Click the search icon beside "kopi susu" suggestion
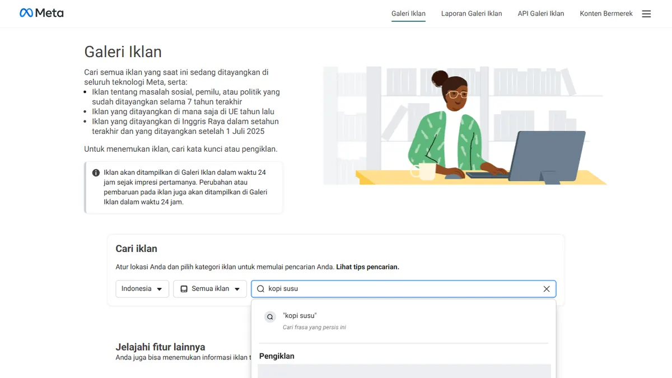672x378 pixels. point(270,317)
